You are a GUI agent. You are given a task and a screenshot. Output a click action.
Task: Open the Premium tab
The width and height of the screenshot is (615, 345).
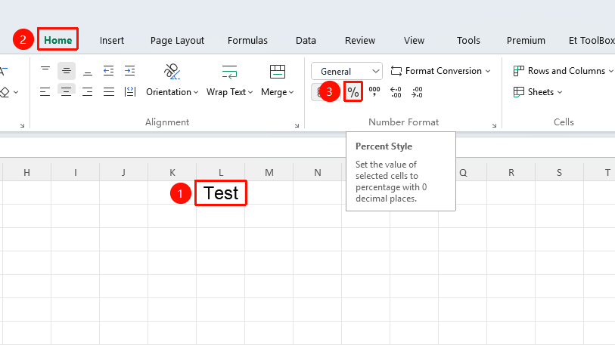coord(526,40)
